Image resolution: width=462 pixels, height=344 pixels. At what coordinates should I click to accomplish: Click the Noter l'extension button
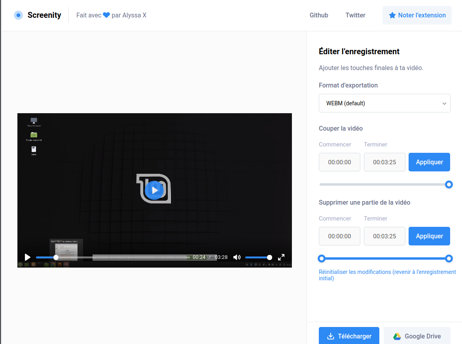[417, 15]
